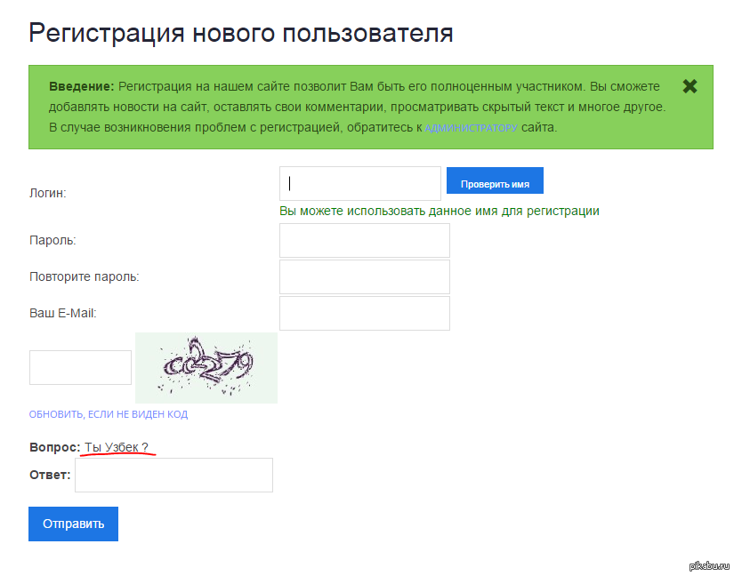Click the Повторите пароль: label
734x576 pixels.
click(x=84, y=276)
